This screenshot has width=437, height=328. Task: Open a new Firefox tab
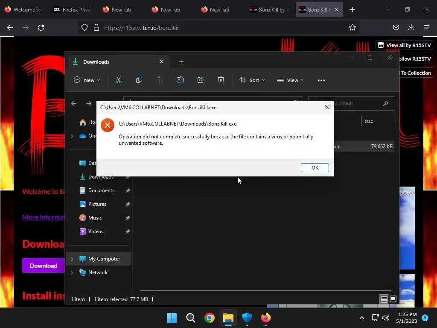[352, 10]
